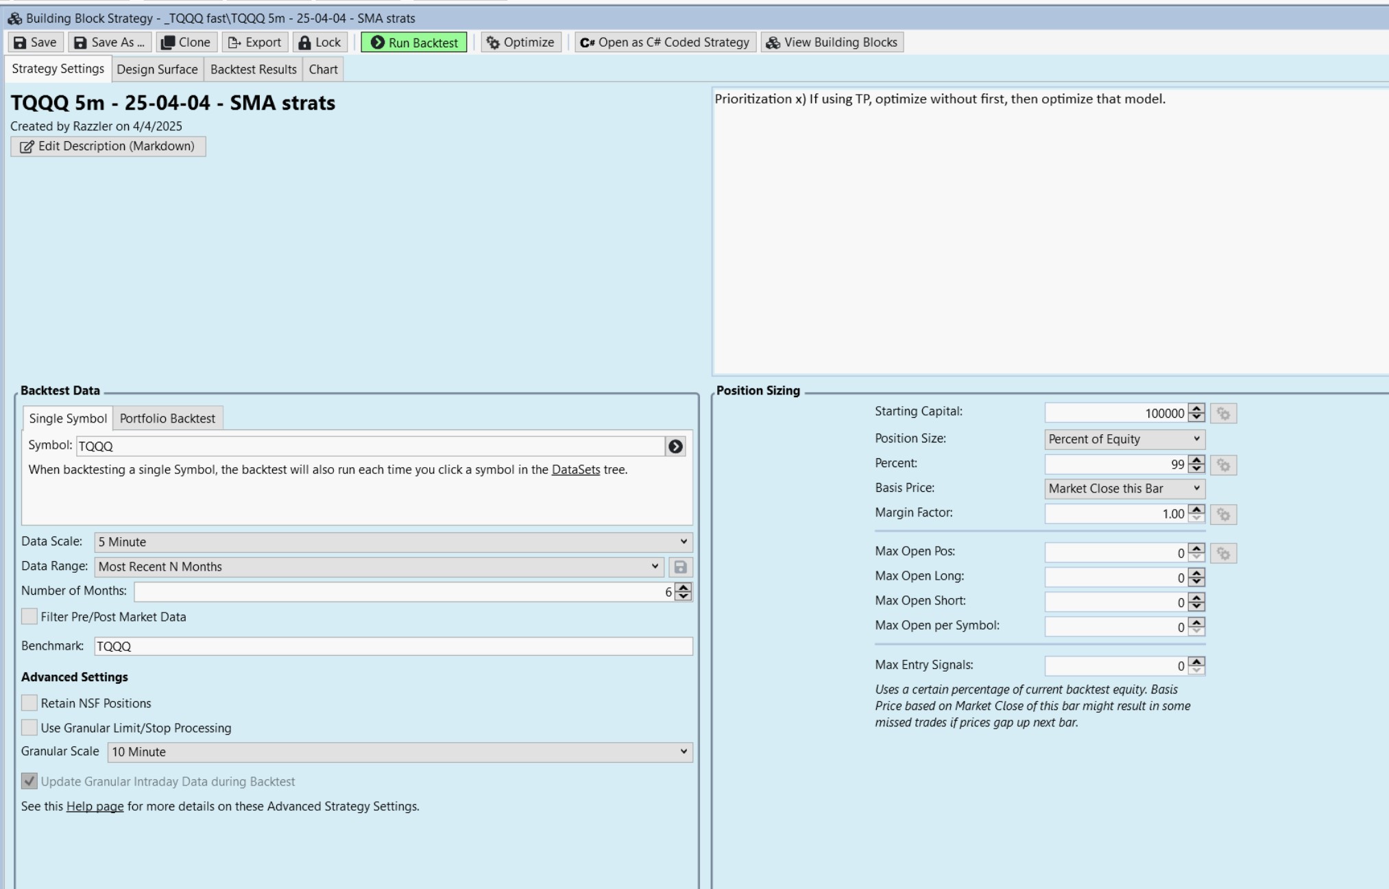The width and height of the screenshot is (1389, 889).
Task: Check Retain NSF Positions option
Action: click(29, 703)
